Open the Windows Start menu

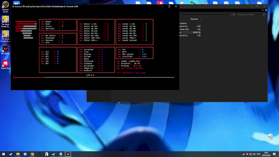pos(3,154)
